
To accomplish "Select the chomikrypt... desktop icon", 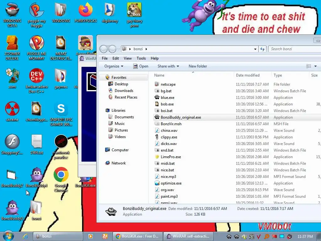I will 36,111.
